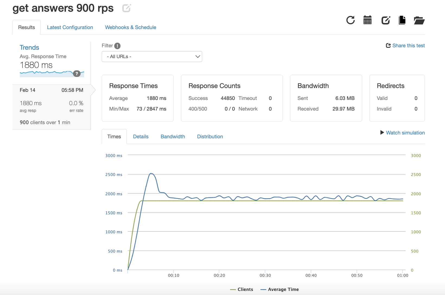Image resolution: width=445 pixels, height=295 pixels.
Task: Open the Distribution tab
Action: pos(210,137)
